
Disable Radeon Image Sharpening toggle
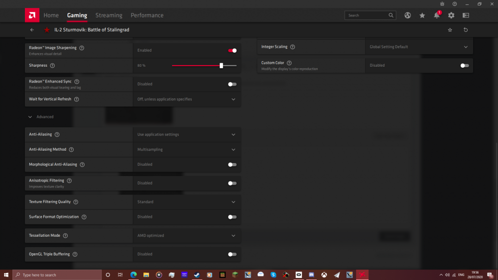[232, 50]
